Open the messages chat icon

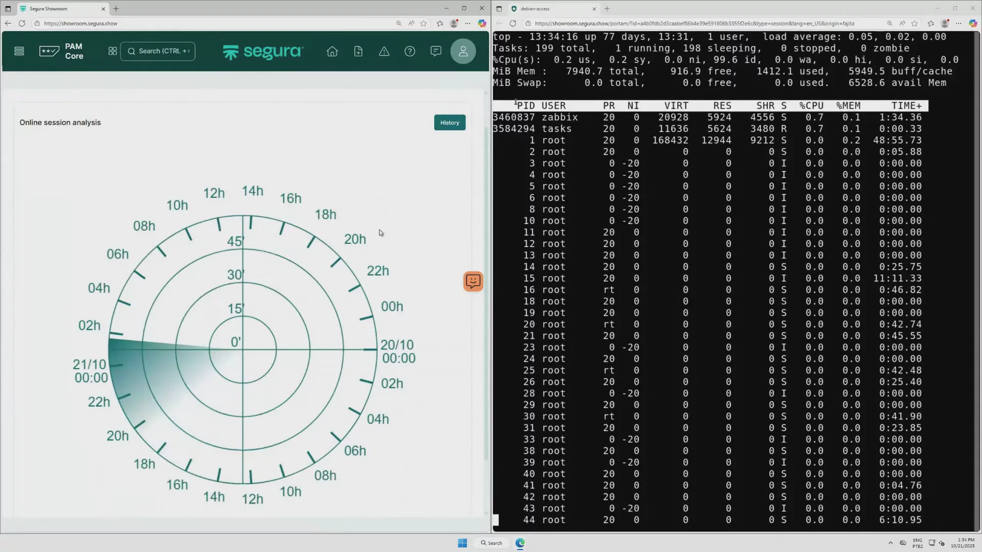point(436,51)
